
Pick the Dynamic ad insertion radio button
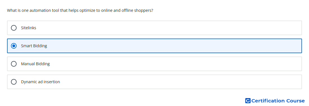14,82
